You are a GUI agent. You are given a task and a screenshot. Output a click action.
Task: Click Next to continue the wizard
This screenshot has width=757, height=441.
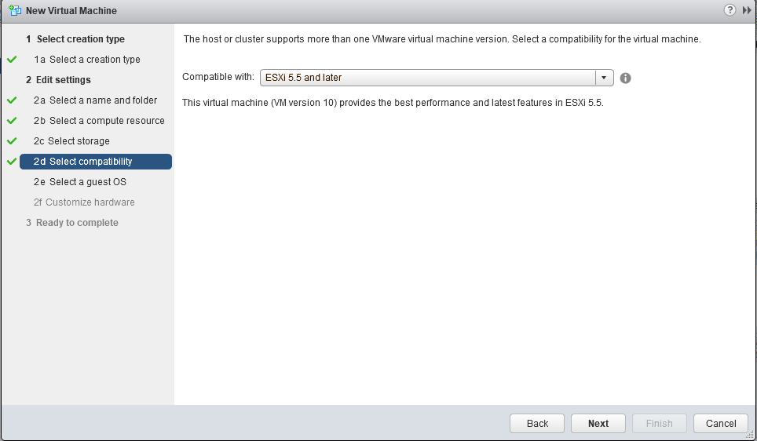[598, 423]
